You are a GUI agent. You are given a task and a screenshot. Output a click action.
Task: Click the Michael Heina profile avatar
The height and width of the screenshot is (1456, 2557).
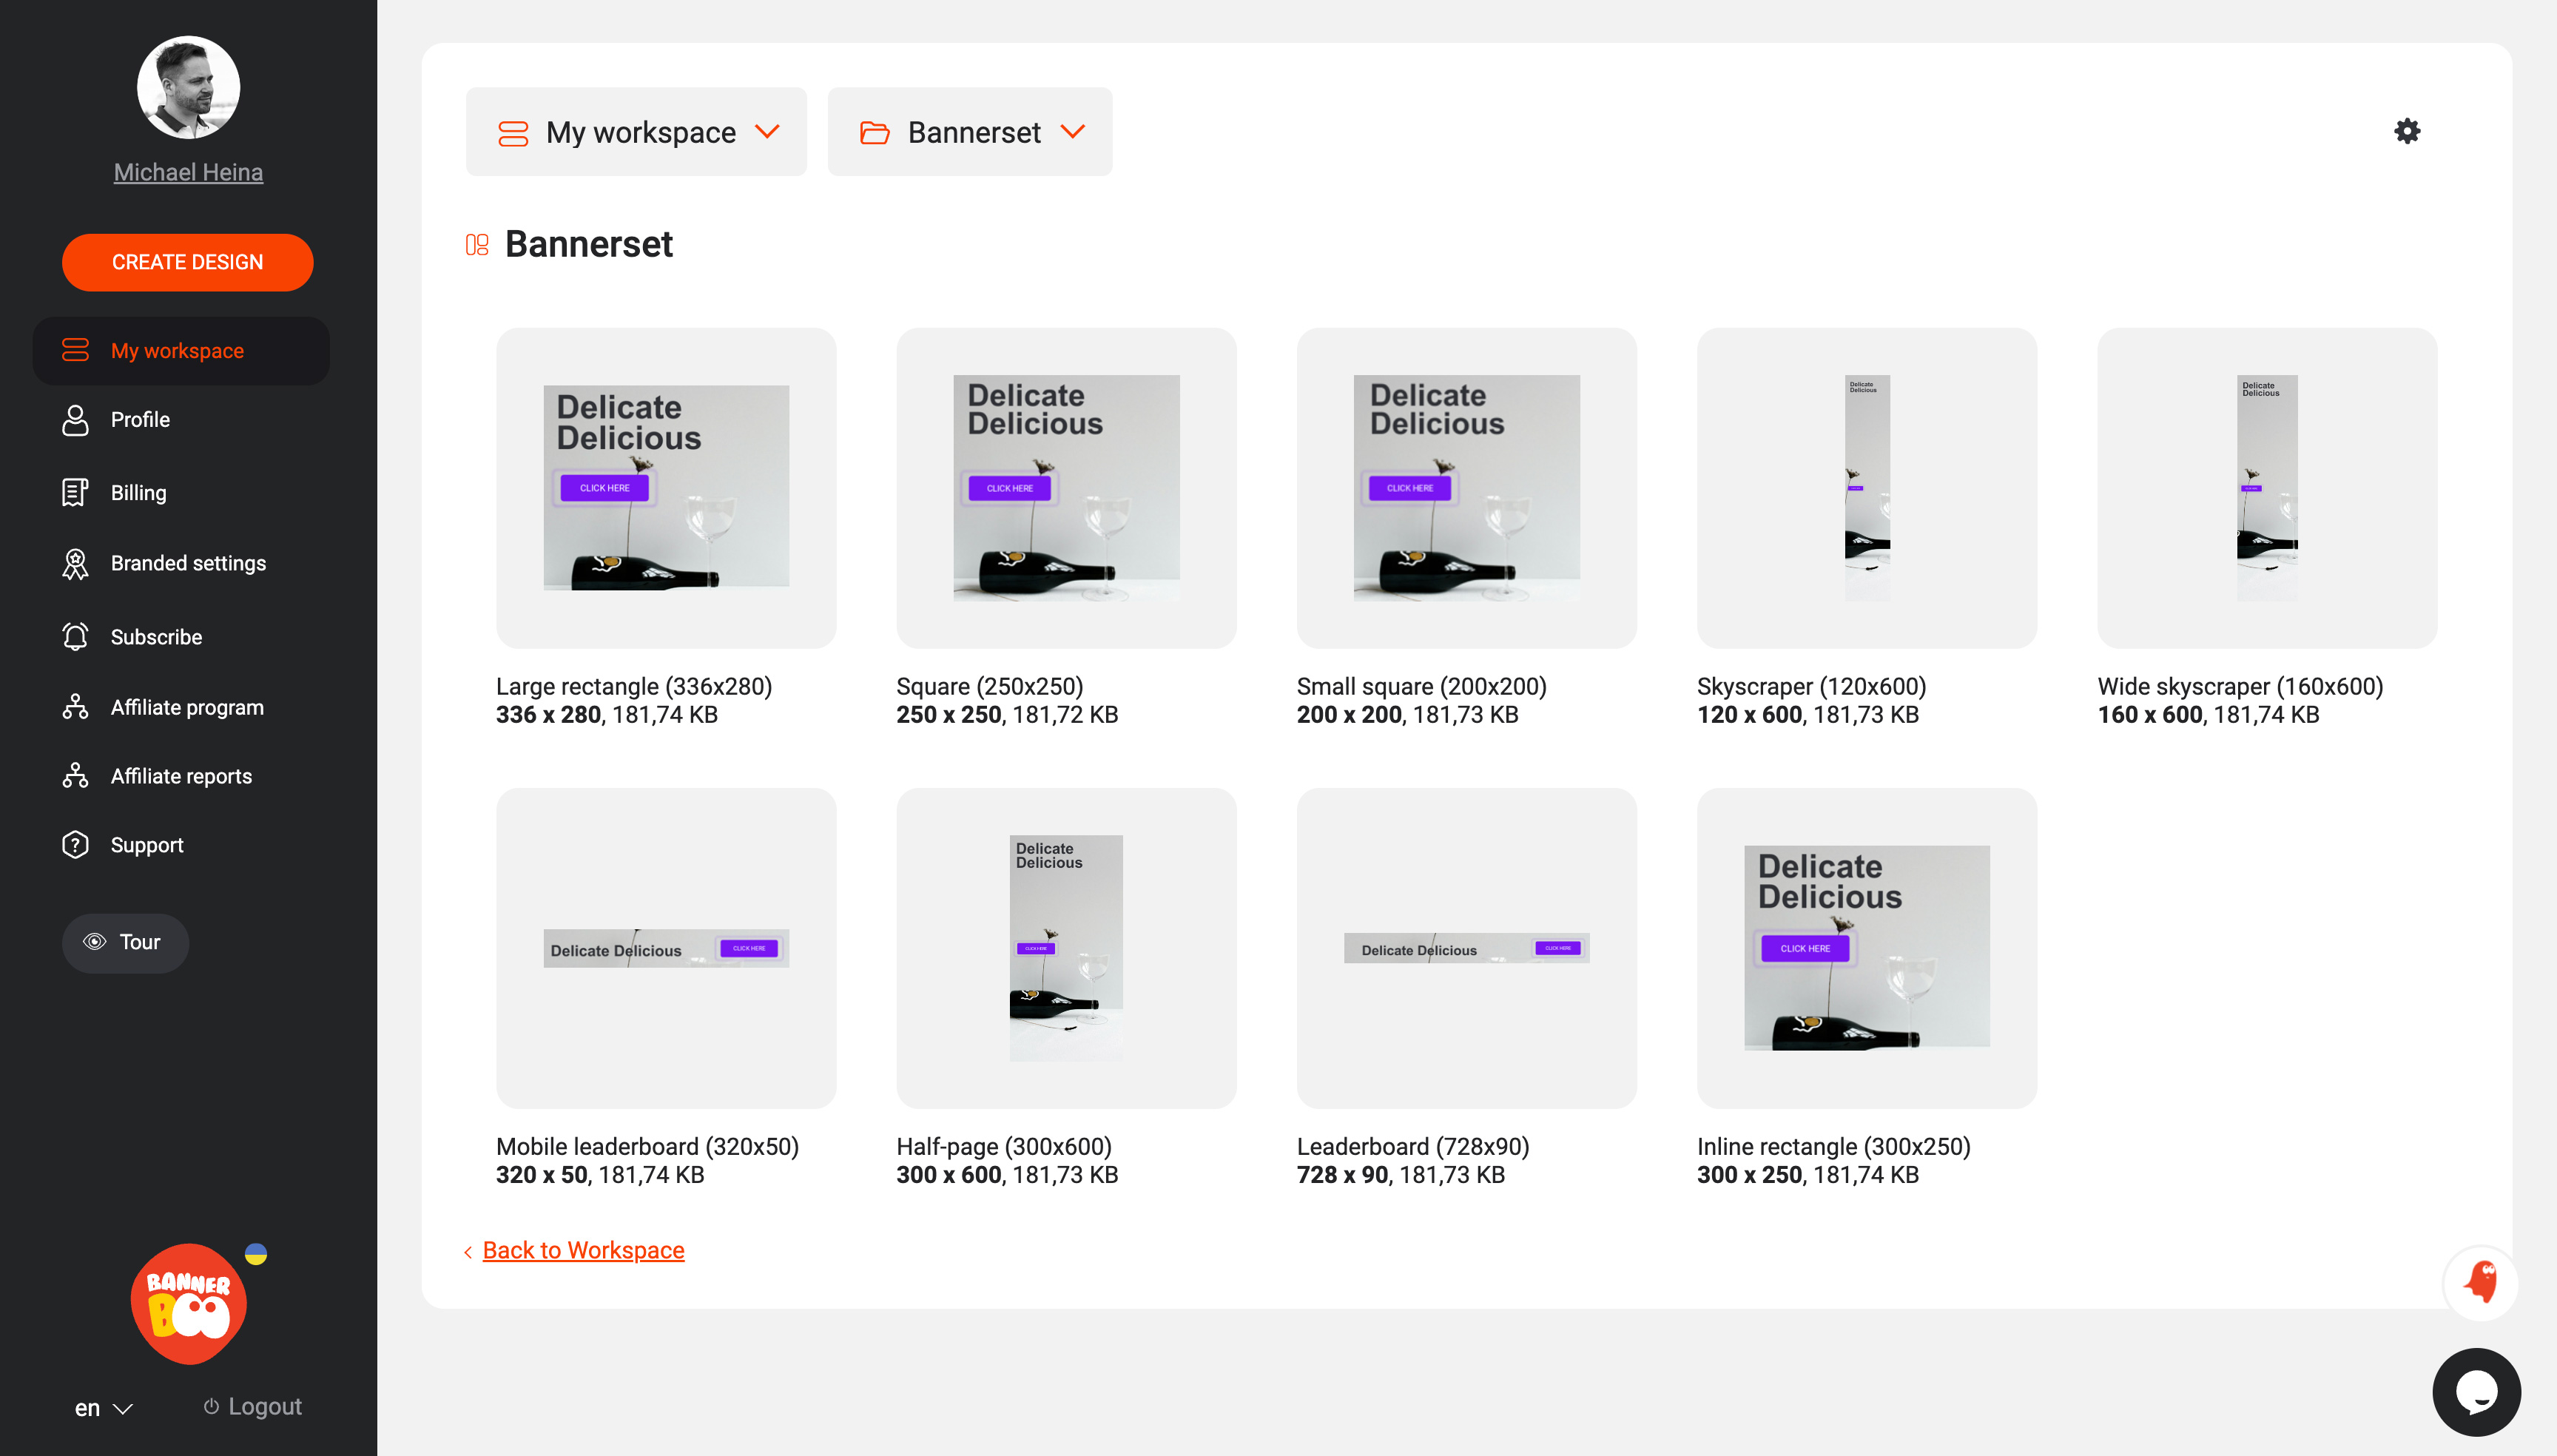coord(188,88)
